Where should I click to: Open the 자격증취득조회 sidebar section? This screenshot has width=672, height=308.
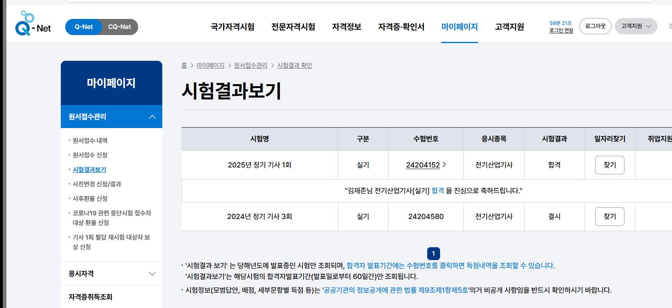(x=112, y=297)
